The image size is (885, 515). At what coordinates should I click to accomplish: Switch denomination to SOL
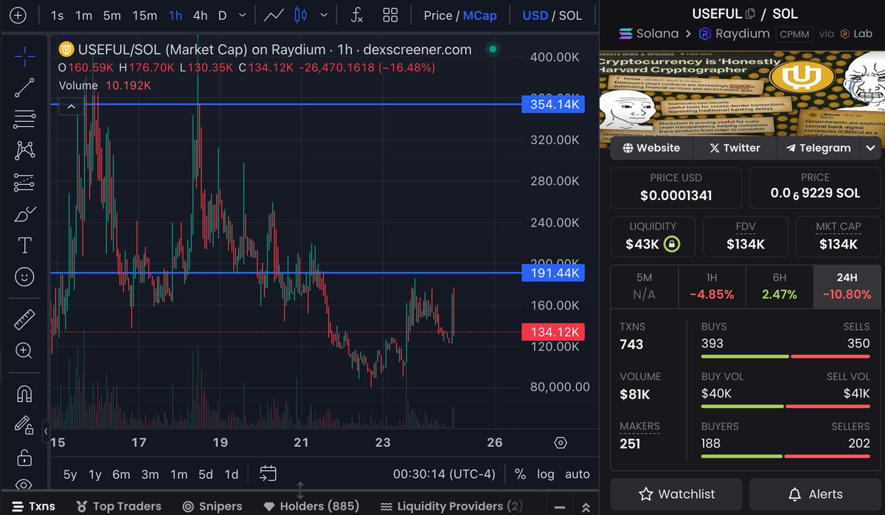pos(571,15)
